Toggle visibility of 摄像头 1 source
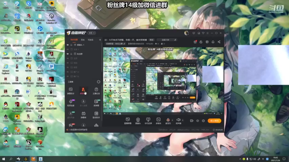Viewport: 289px width, 162px height. pos(68,45)
